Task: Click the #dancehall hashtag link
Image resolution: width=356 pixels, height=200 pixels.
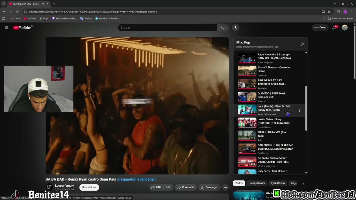Action: click(146, 179)
